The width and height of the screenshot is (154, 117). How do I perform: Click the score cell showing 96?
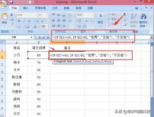39,70
